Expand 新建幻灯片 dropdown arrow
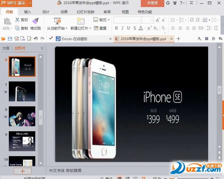Image resolution: width=224 pixels, height=179 pixels. (x=90, y=28)
